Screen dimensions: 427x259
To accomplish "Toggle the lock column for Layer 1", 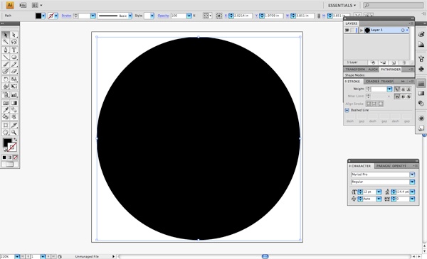I will 353,30.
